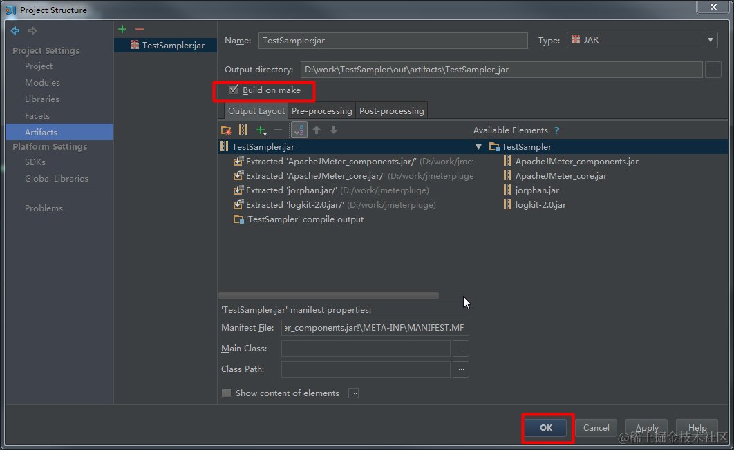
Task: Move selected element up
Action: [317, 130]
